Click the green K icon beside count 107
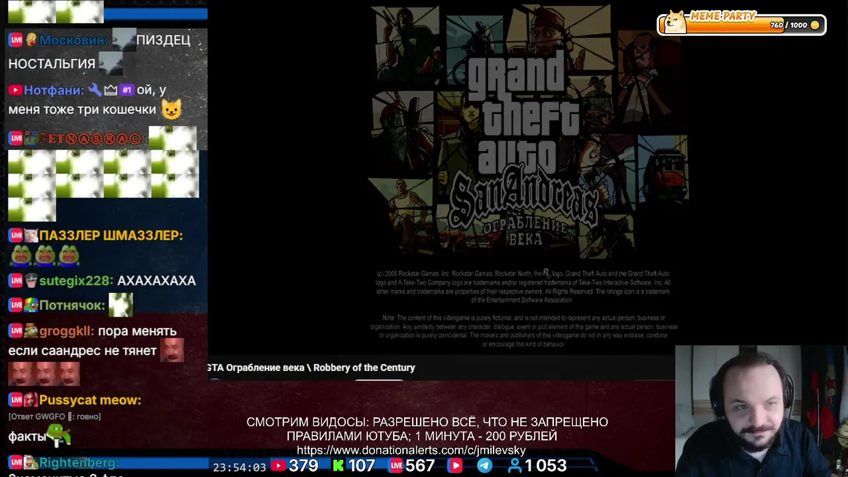 [339, 466]
